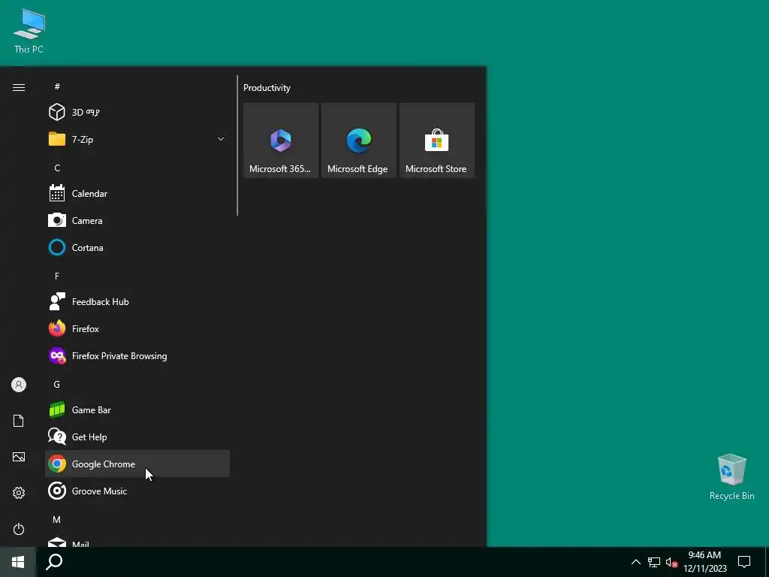Viewport: 769px width, 577px height.
Task: Open taskbar search magnifier
Action: pos(54,562)
